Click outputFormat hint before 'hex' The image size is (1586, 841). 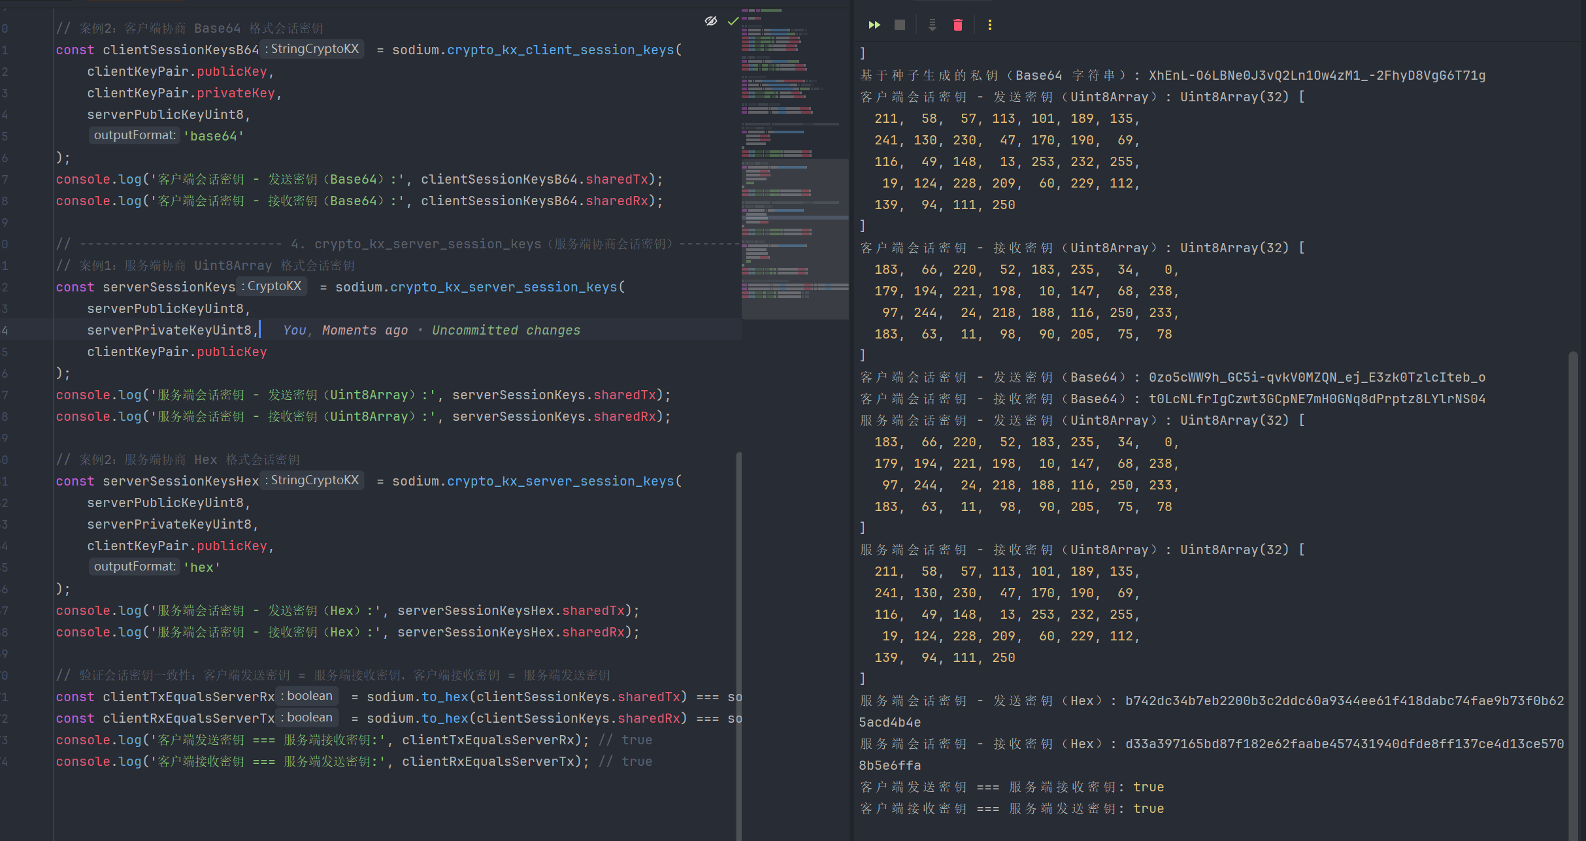pyautogui.click(x=134, y=567)
